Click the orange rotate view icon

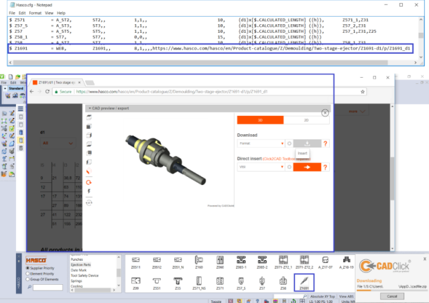(89, 182)
